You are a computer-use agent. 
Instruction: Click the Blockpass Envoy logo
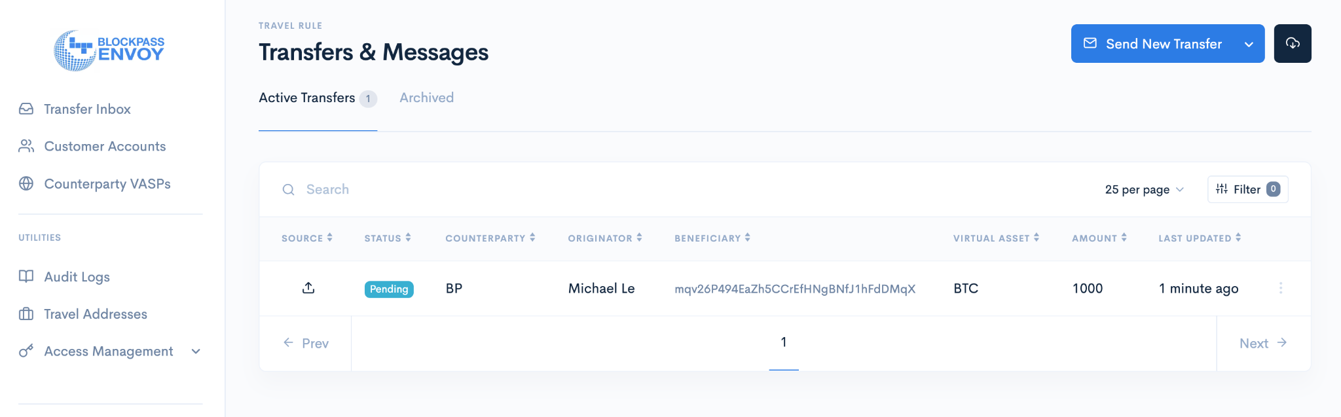click(x=109, y=50)
